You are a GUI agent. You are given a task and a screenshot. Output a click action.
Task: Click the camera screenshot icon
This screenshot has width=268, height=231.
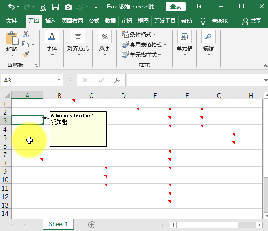click(x=68, y=7)
